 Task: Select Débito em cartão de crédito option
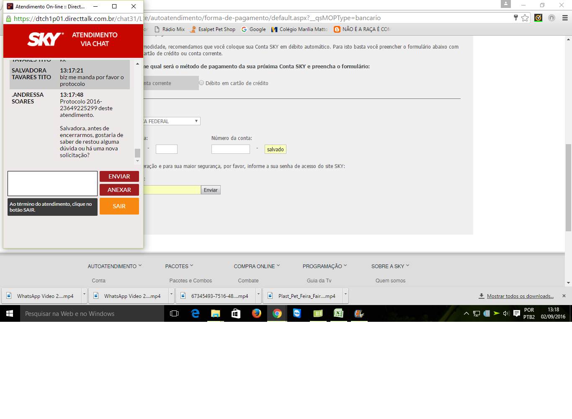[201, 83]
